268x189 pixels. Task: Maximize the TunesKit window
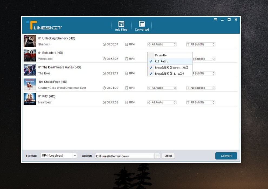coord(229,19)
